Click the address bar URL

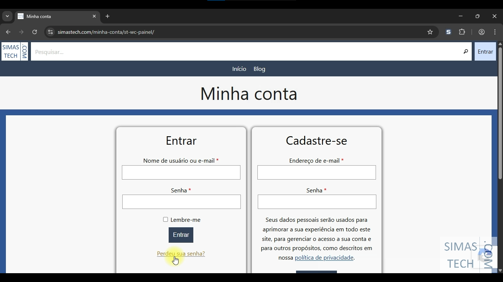point(106,32)
